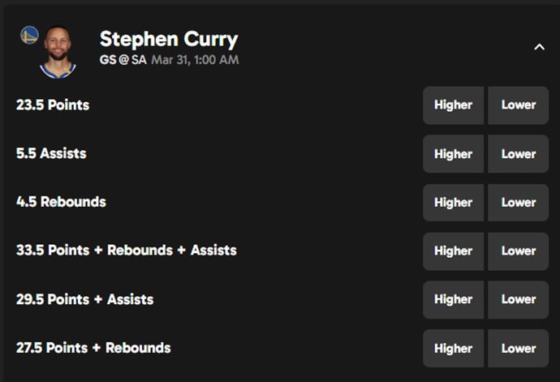Choose Higher for 5.5 Assists

(453, 154)
